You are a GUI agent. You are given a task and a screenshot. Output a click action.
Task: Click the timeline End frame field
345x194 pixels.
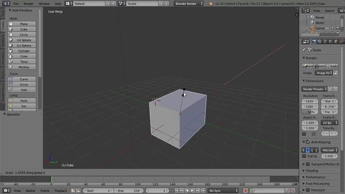(129, 190)
